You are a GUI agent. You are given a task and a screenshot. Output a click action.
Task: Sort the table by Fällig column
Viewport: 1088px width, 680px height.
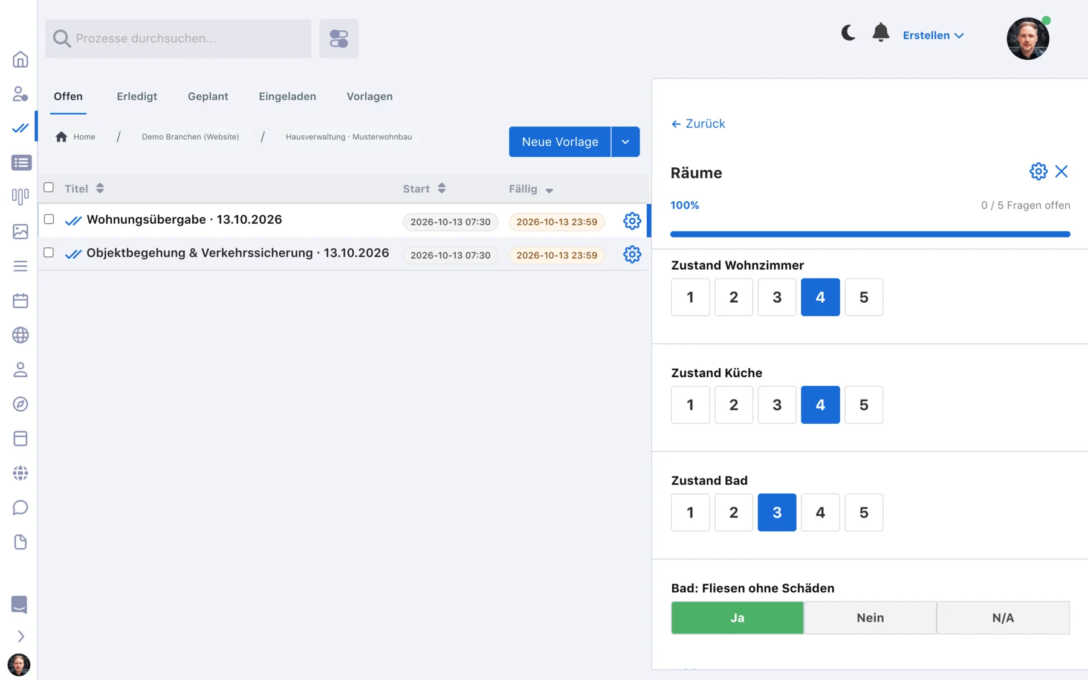click(531, 189)
